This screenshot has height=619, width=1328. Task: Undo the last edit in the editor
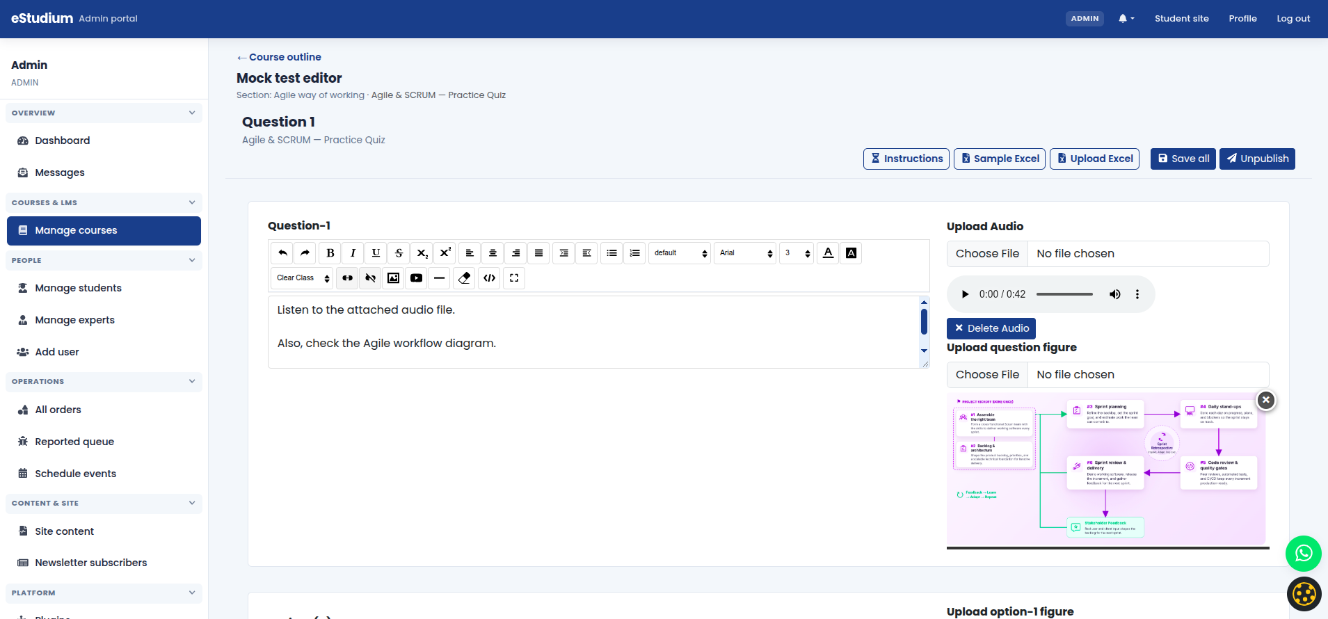click(x=282, y=253)
